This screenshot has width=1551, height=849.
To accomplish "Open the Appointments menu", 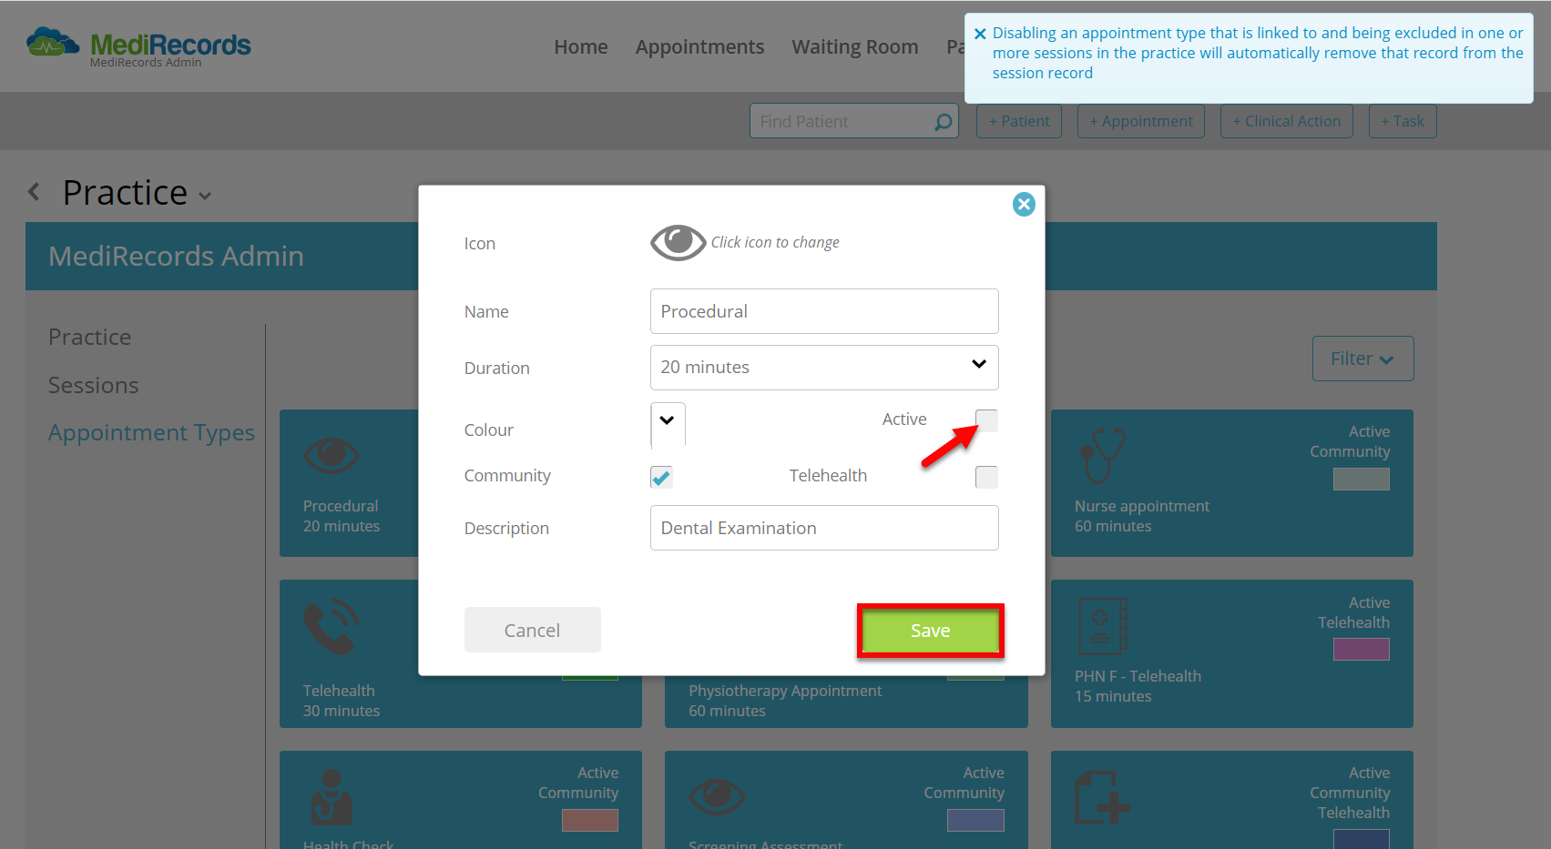I will pos(699,46).
